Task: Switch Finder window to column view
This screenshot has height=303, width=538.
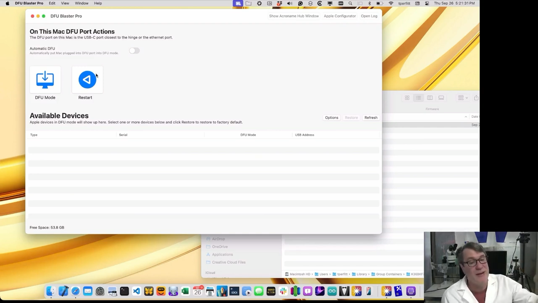Action: [430, 98]
